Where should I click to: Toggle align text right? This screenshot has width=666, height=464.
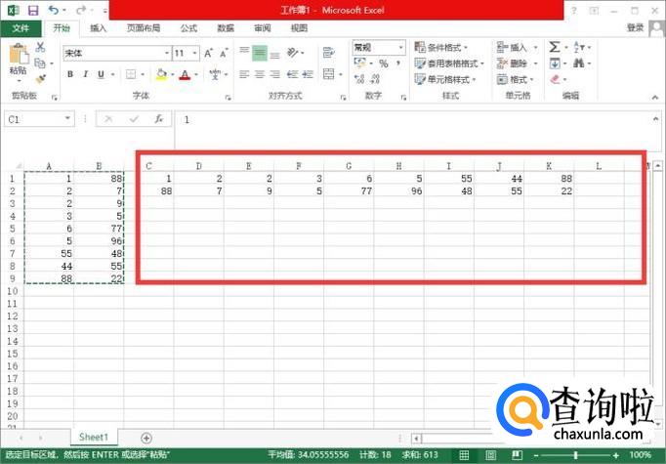[275, 75]
